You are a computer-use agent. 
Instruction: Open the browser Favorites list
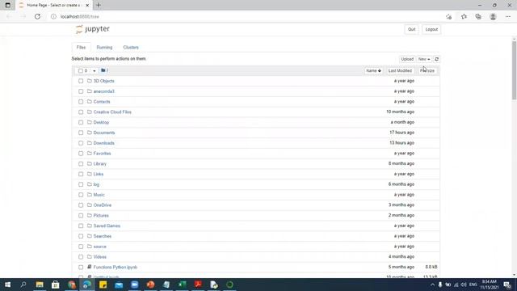[x=464, y=16]
